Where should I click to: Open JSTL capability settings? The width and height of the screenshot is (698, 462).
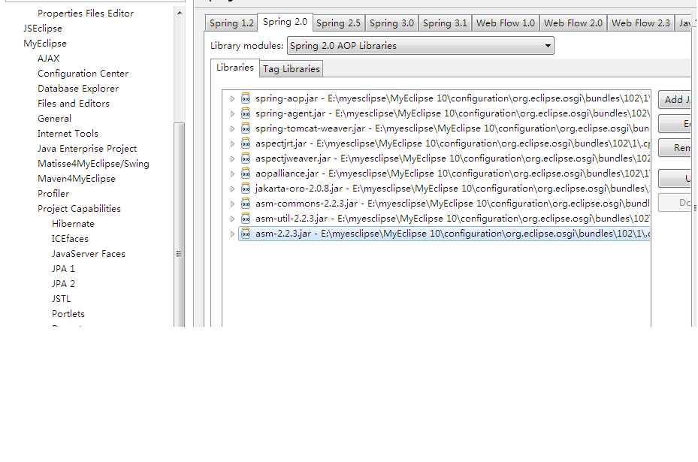pos(61,299)
